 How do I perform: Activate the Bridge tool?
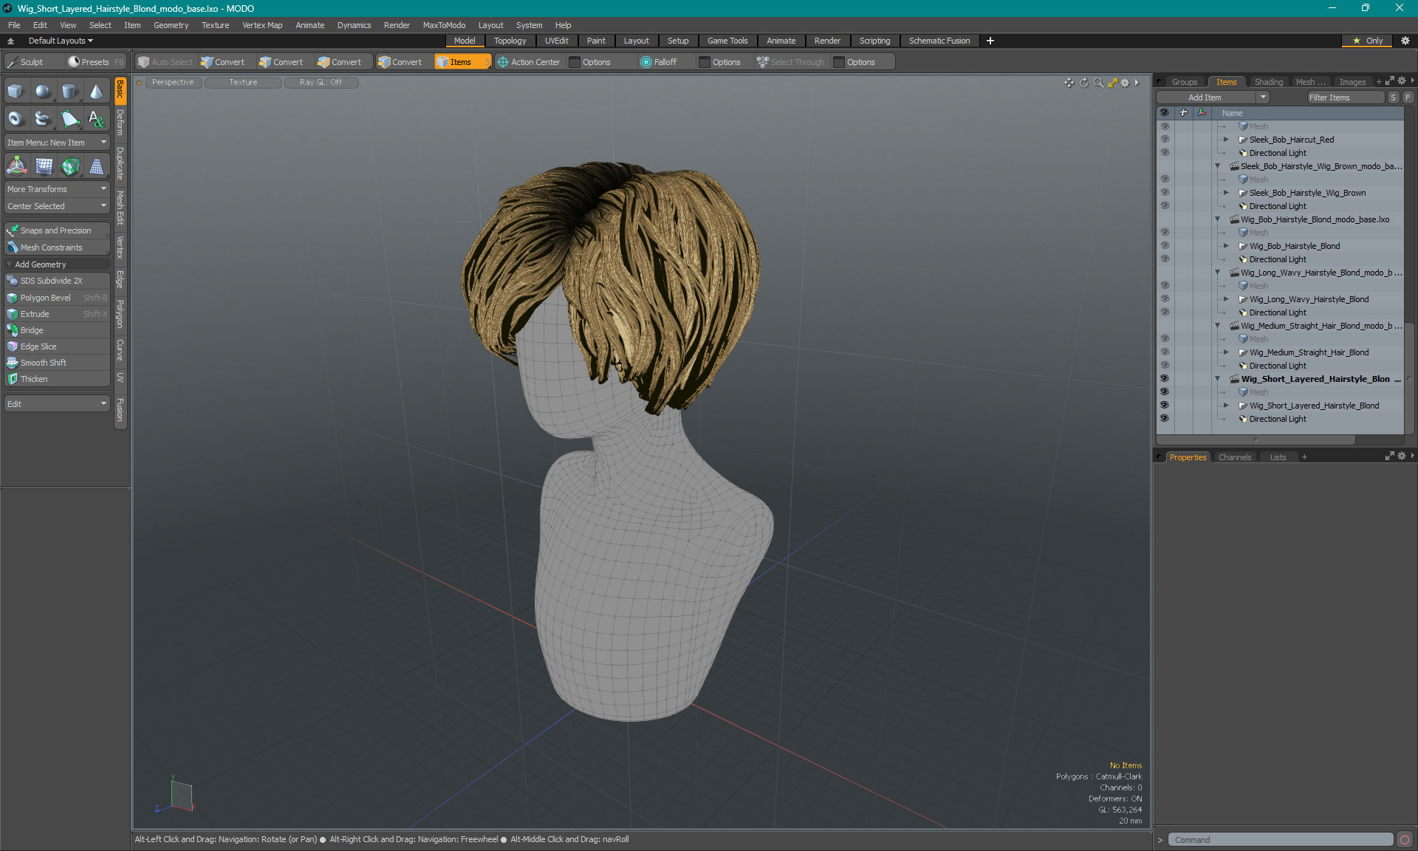57,330
